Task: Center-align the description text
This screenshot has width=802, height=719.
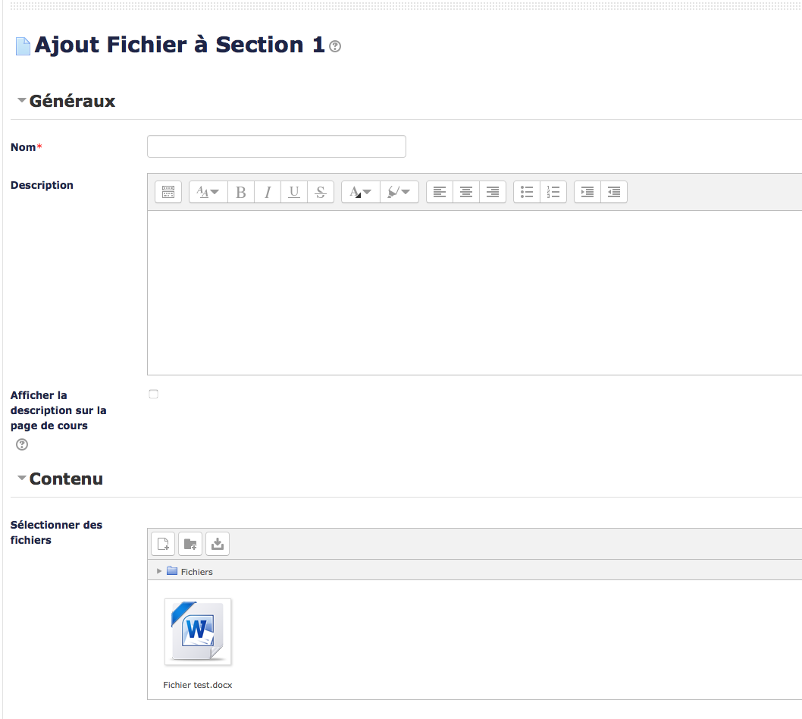Action: (x=466, y=192)
